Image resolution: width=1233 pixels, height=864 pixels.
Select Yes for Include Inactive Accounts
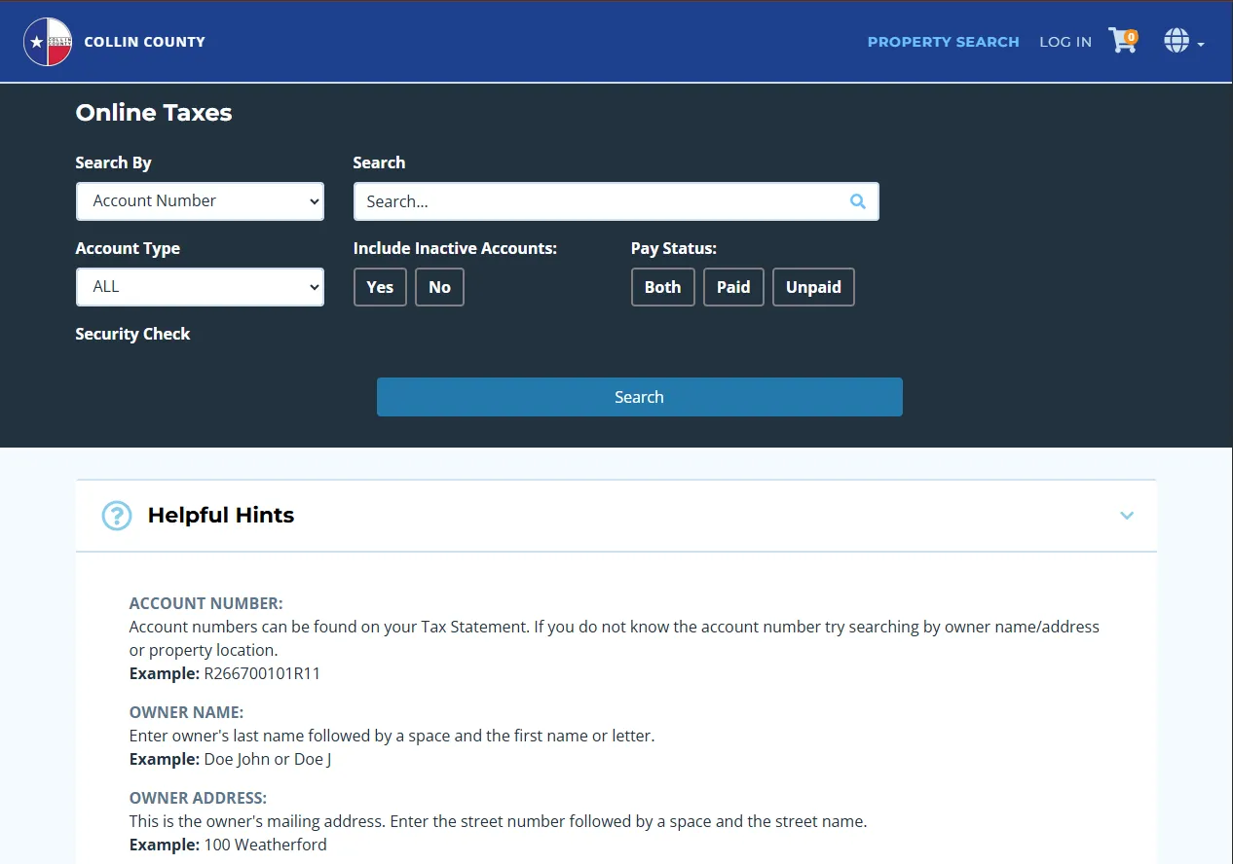(x=380, y=287)
